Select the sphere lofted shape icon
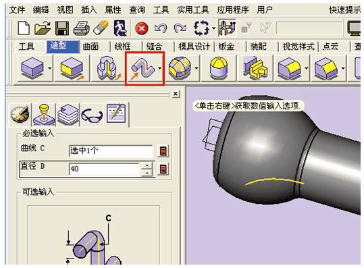364x268 pixels. click(180, 68)
